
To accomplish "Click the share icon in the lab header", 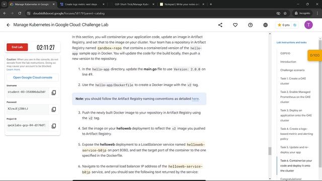I will tap(220, 25).
